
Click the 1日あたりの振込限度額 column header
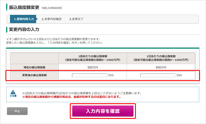161,58
